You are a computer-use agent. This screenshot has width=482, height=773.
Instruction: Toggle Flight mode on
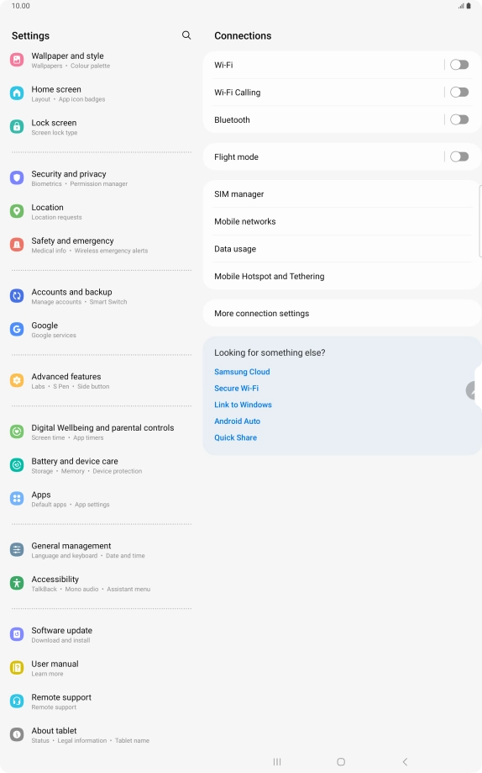coord(459,156)
